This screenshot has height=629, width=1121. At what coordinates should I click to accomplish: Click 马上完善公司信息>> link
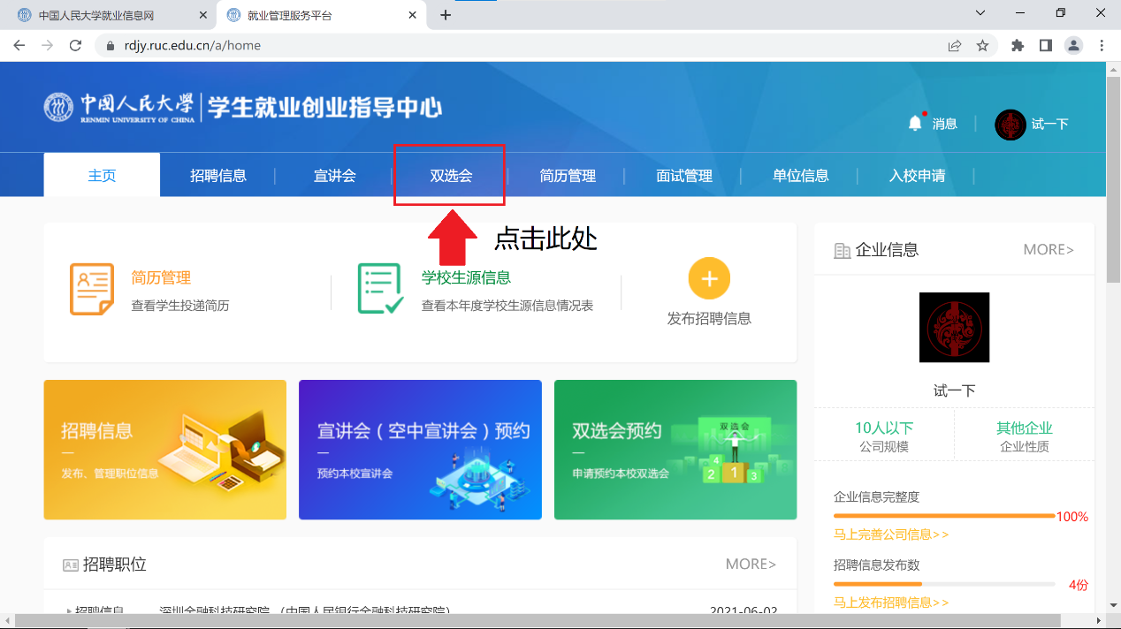click(x=891, y=534)
